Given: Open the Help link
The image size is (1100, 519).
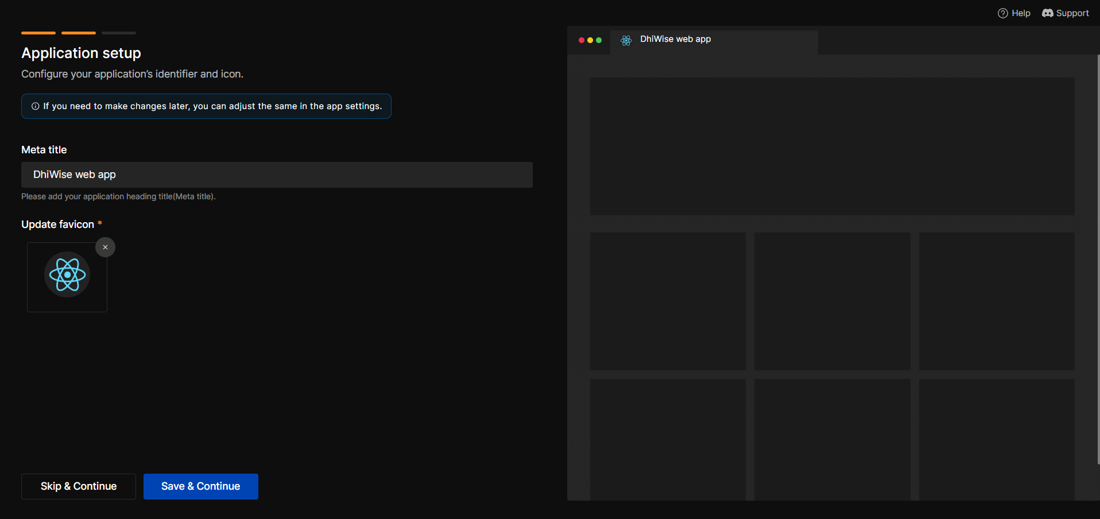Looking at the screenshot, I should tap(1014, 13).
